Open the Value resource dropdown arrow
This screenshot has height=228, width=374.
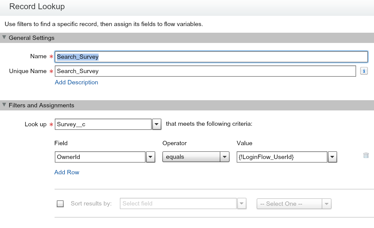[x=332, y=157]
